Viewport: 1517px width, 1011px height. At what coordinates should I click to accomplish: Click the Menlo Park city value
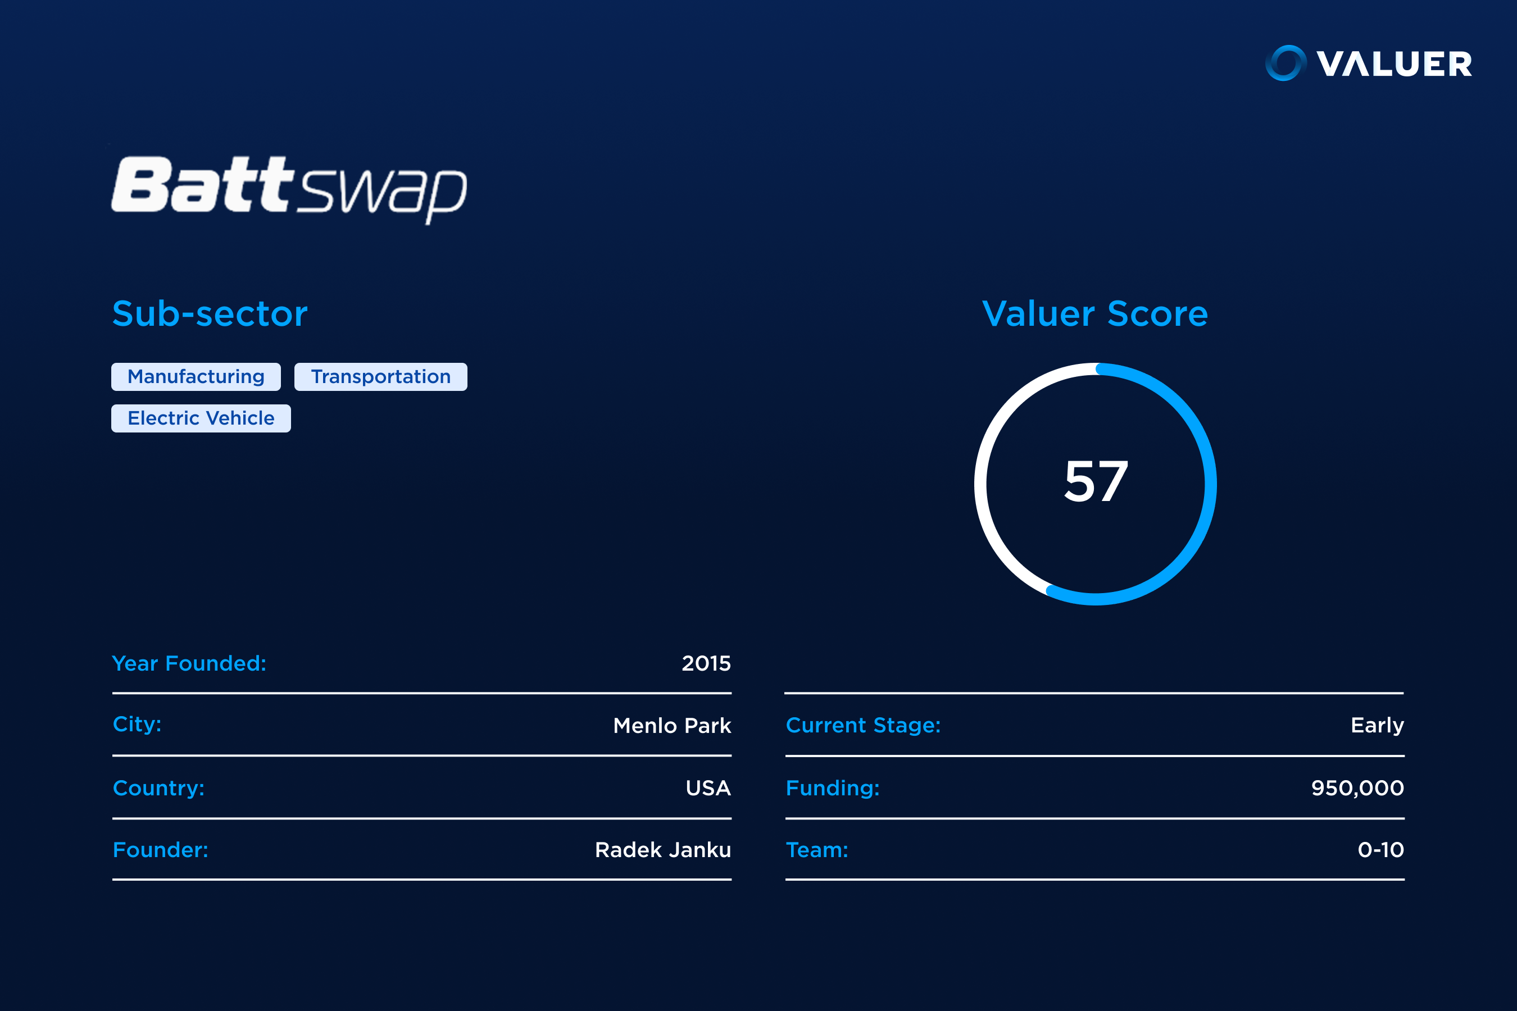click(672, 725)
